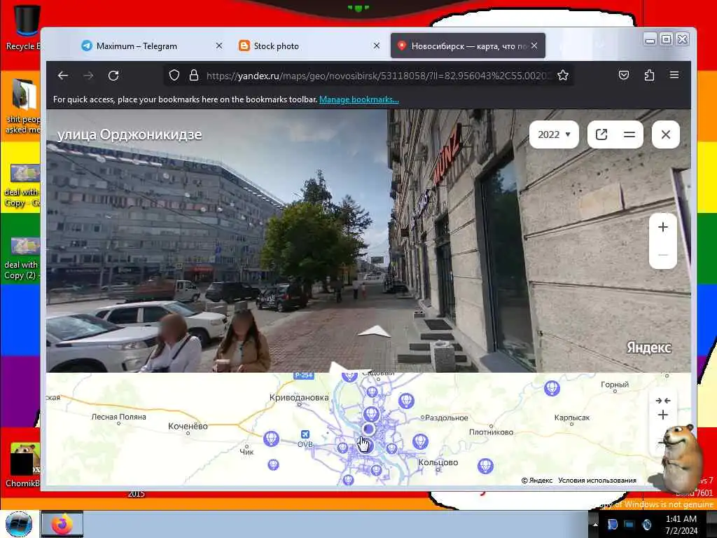Click the Плотниково label on the map

pos(491,432)
